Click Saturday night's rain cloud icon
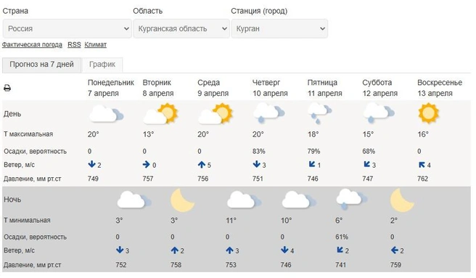The image size is (476, 278). click(x=351, y=199)
